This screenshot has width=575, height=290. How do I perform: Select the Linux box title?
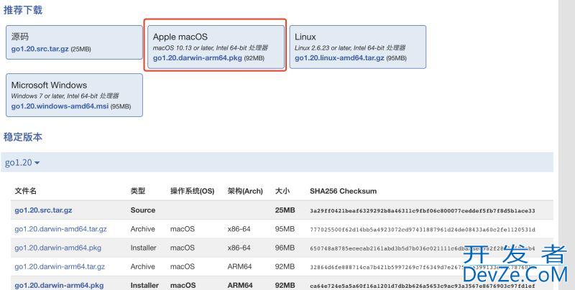tap(305, 37)
